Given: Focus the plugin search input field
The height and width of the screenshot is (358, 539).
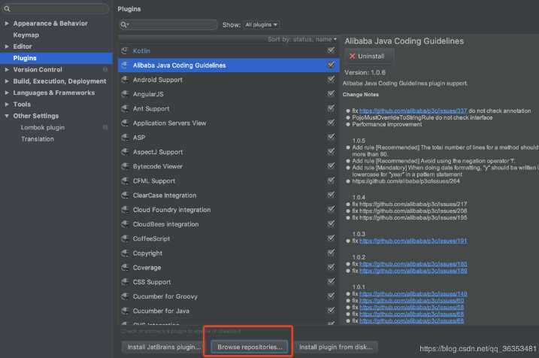Looking at the screenshot, I should pos(168,25).
